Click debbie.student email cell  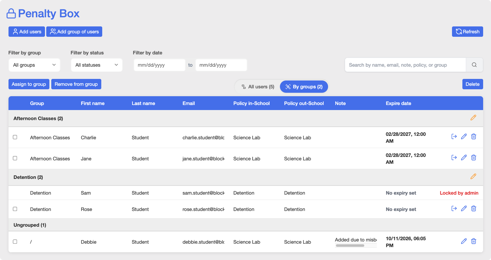[204, 242]
